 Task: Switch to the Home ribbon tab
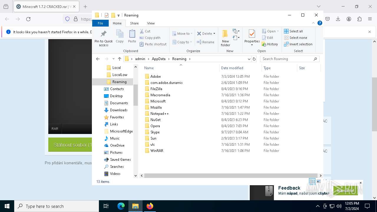[x=117, y=23]
